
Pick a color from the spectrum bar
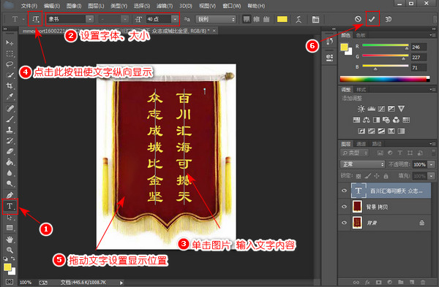[384, 79]
